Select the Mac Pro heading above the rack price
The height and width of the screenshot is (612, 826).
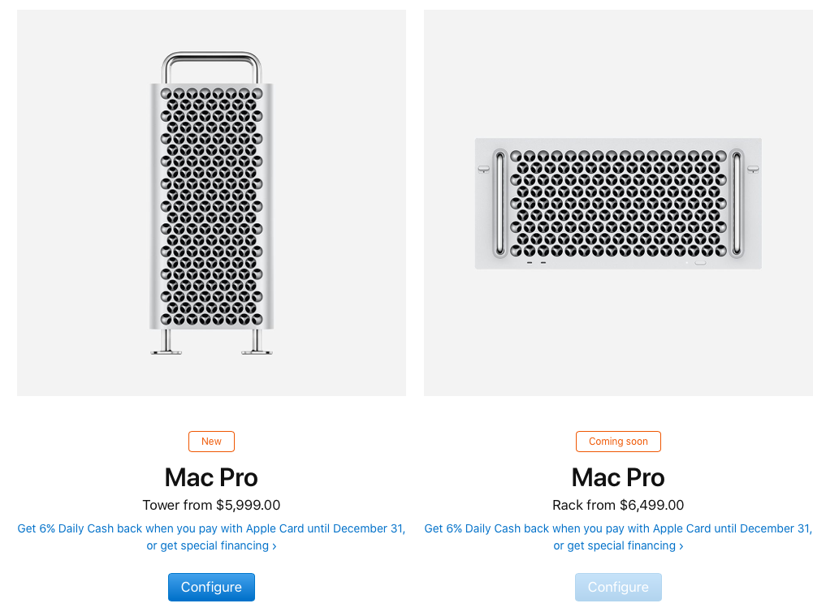(618, 476)
